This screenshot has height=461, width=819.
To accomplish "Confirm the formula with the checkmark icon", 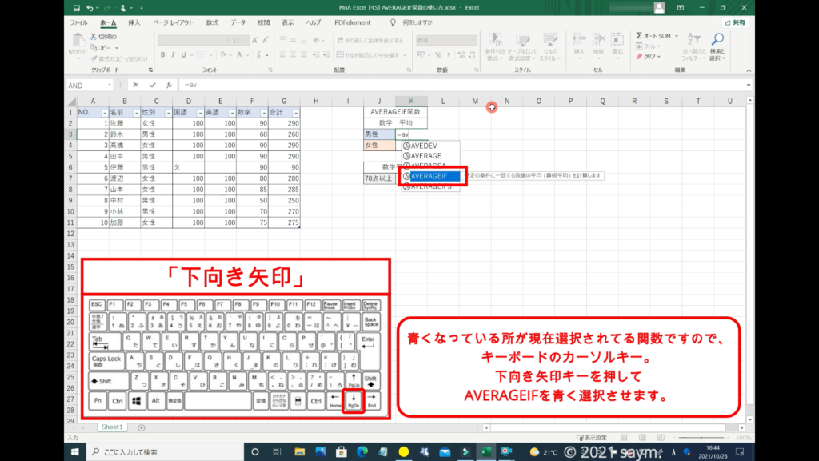I will click(152, 85).
